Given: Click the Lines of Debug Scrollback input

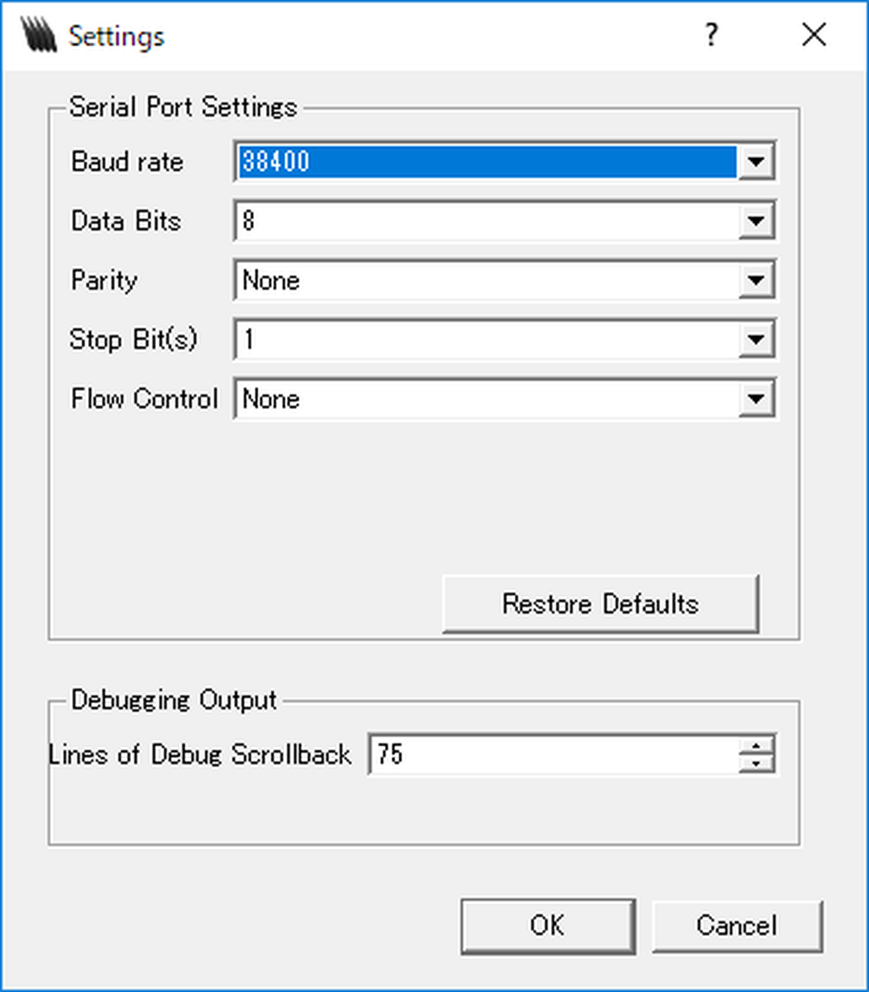Looking at the screenshot, I should pyautogui.click(x=552, y=754).
